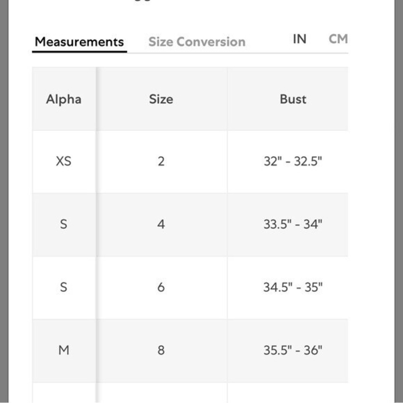Image resolution: width=403 pixels, height=403 pixels.
Task: Select the size 6 cell
Action: (x=162, y=287)
